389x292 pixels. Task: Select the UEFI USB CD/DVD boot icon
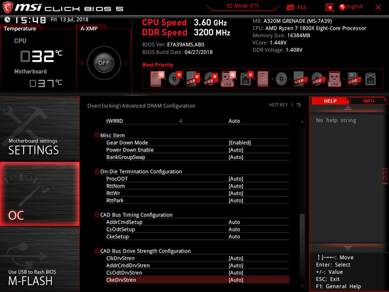210,79
